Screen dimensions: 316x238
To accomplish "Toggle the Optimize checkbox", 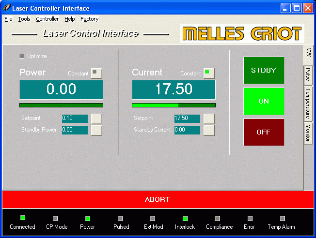I will coord(22,56).
